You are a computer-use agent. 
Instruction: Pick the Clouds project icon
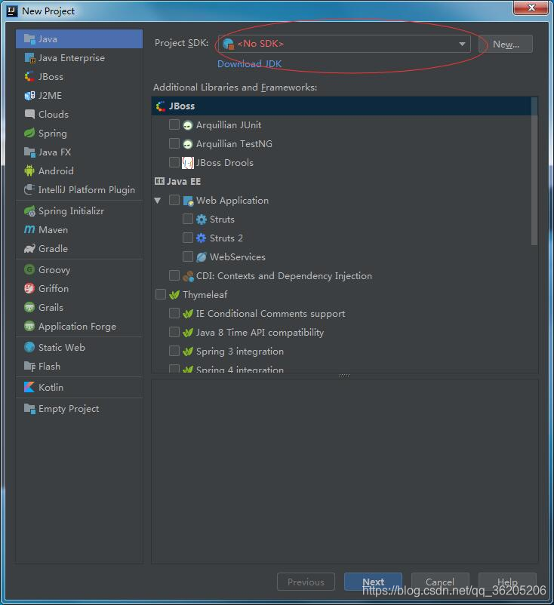click(x=29, y=114)
